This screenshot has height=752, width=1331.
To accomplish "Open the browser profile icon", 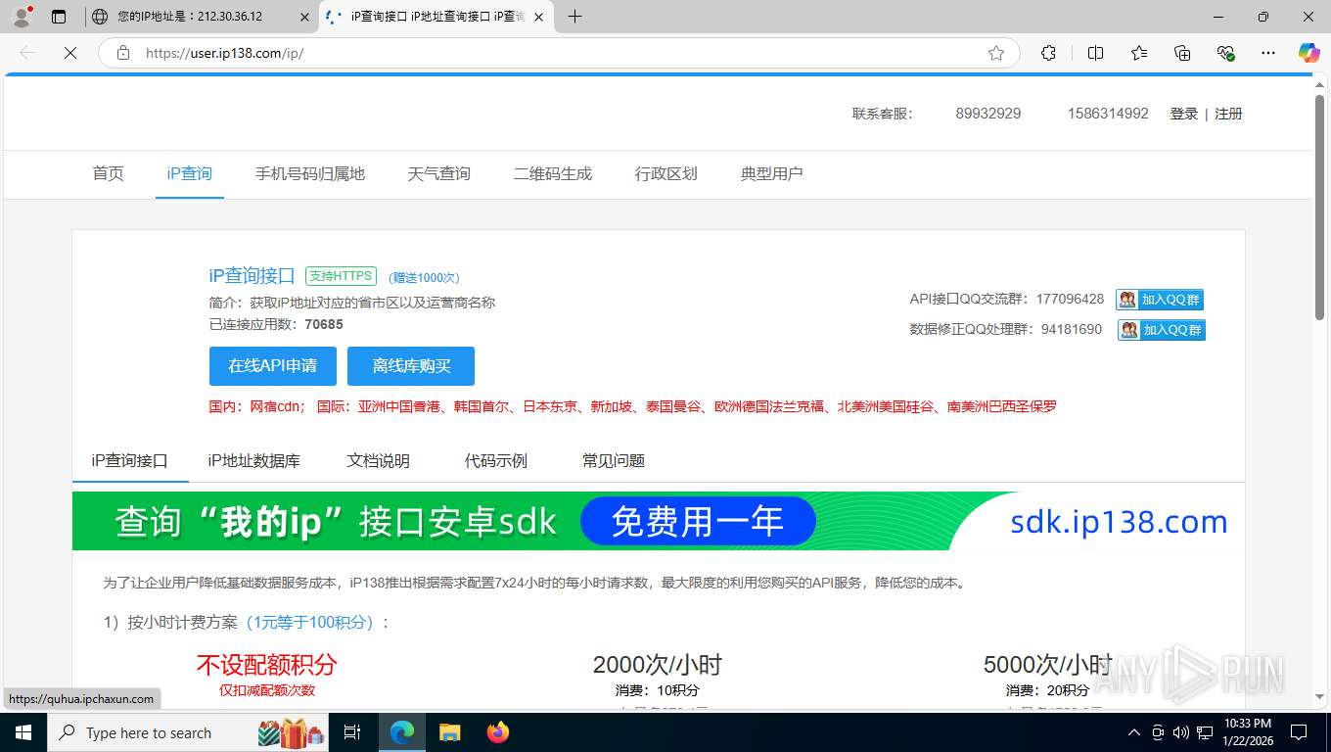I will (22, 17).
